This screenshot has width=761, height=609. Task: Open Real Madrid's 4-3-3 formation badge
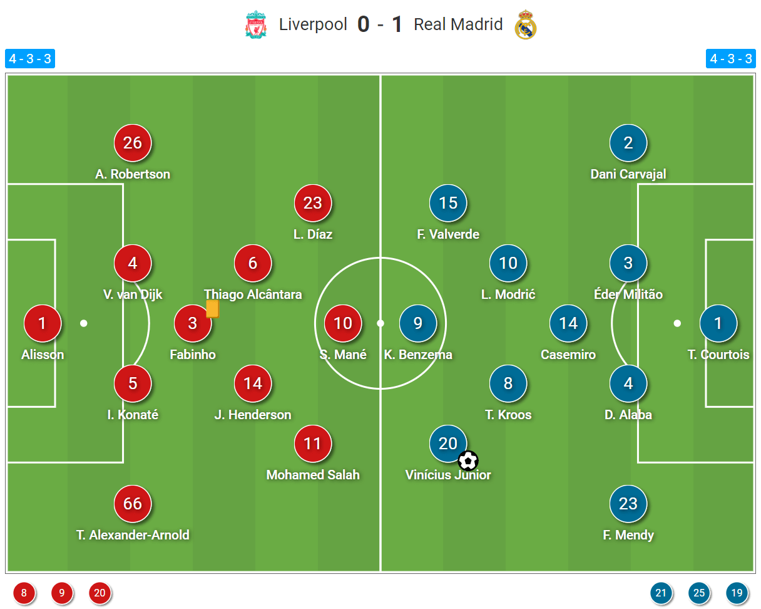(x=731, y=60)
